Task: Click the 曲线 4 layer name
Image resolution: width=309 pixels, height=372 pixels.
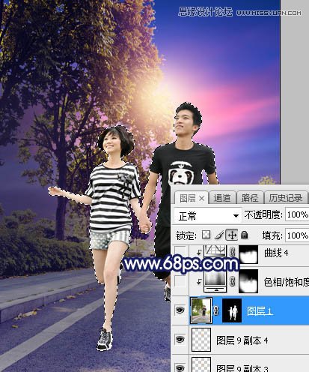Action: (276, 253)
